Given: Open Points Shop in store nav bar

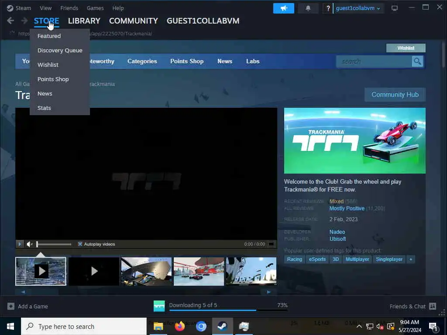Looking at the screenshot, I should pyautogui.click(x=187, y=61).
